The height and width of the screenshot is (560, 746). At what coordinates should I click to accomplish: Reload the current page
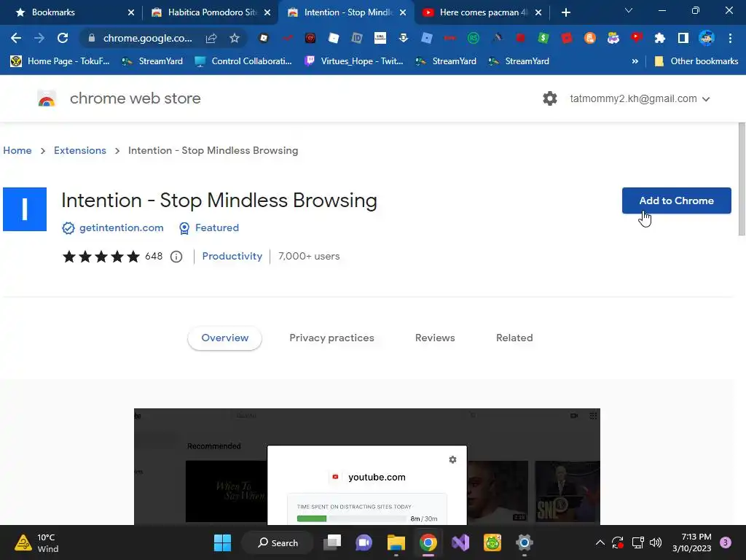pyautogui.click(x=63, y=38)
